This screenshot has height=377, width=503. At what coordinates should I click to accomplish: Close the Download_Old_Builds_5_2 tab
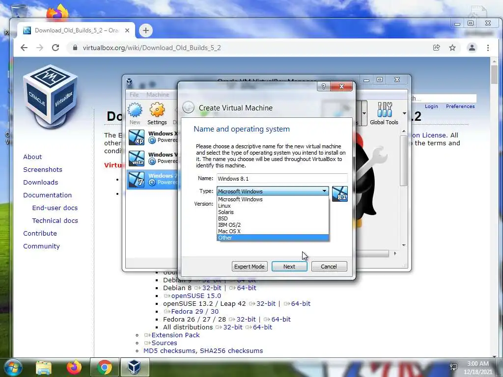[x=127, y=30]
